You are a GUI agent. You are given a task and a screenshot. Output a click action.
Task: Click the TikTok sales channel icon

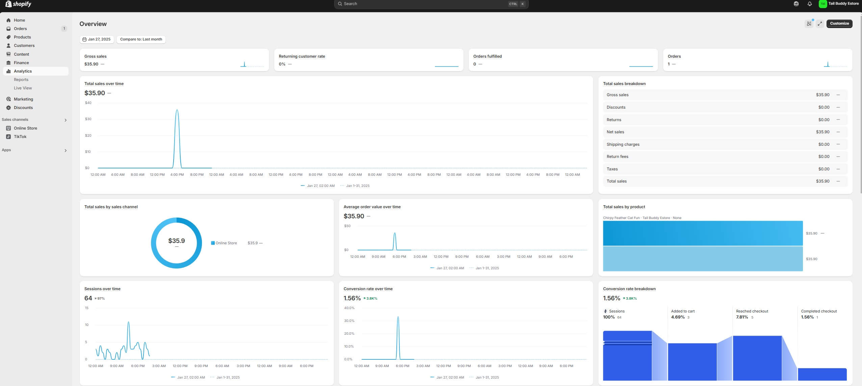coord(8,137)
